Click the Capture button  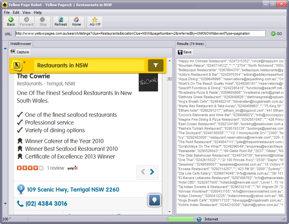point(20,52)
